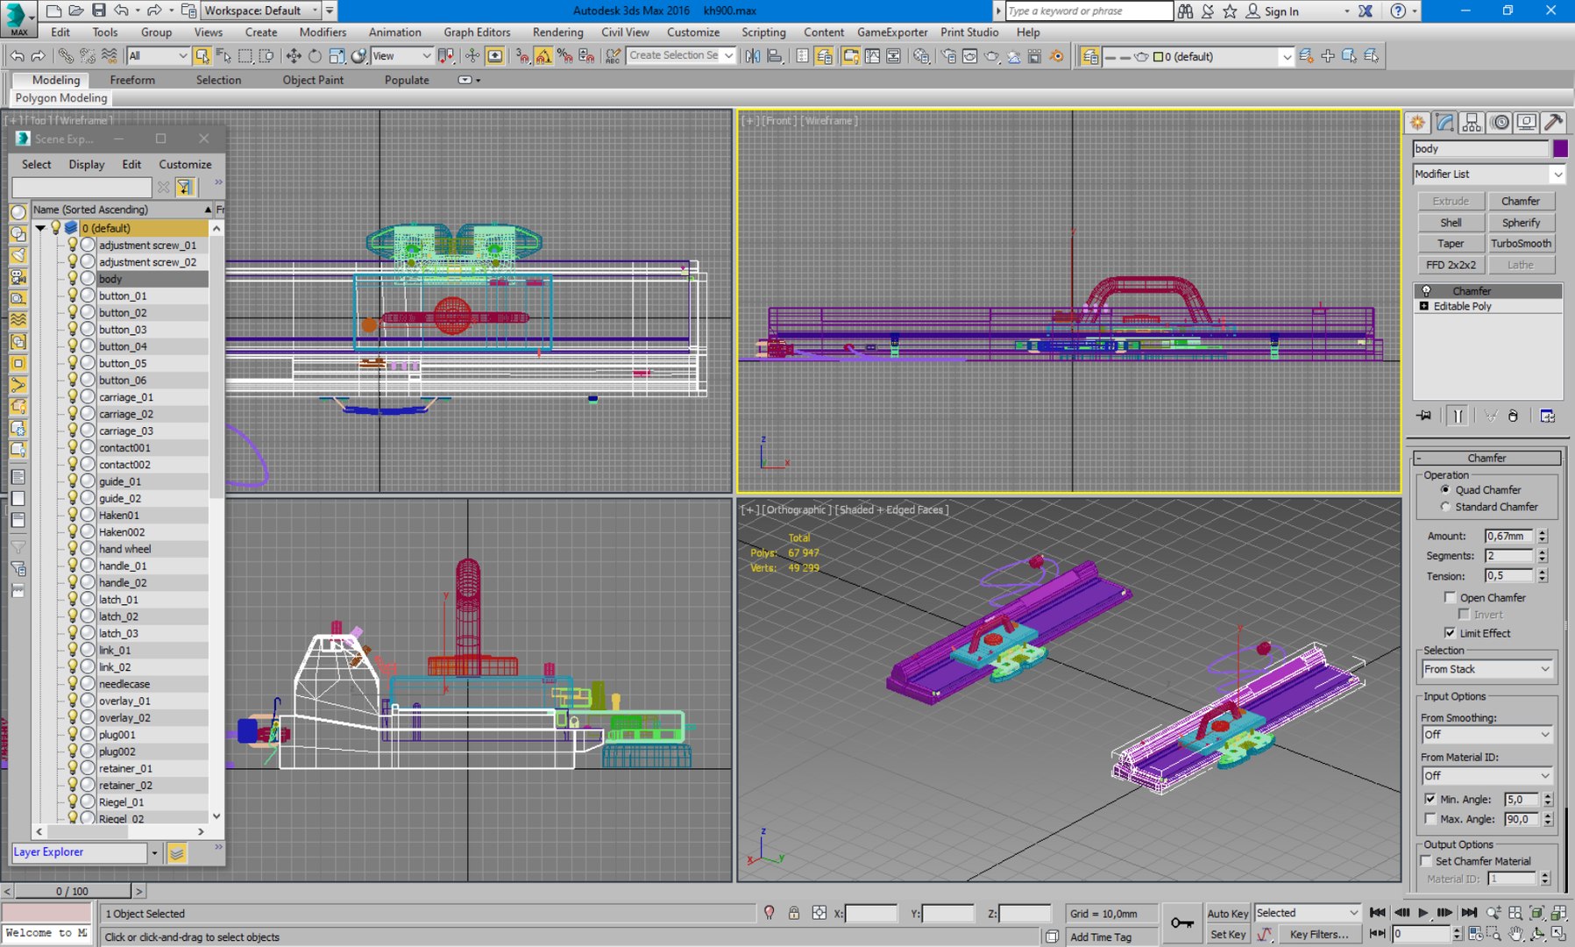Enable Set Chamfer Material checkbox

point(1426,861)
